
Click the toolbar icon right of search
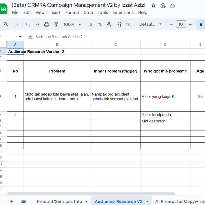(x=16, y=24)
